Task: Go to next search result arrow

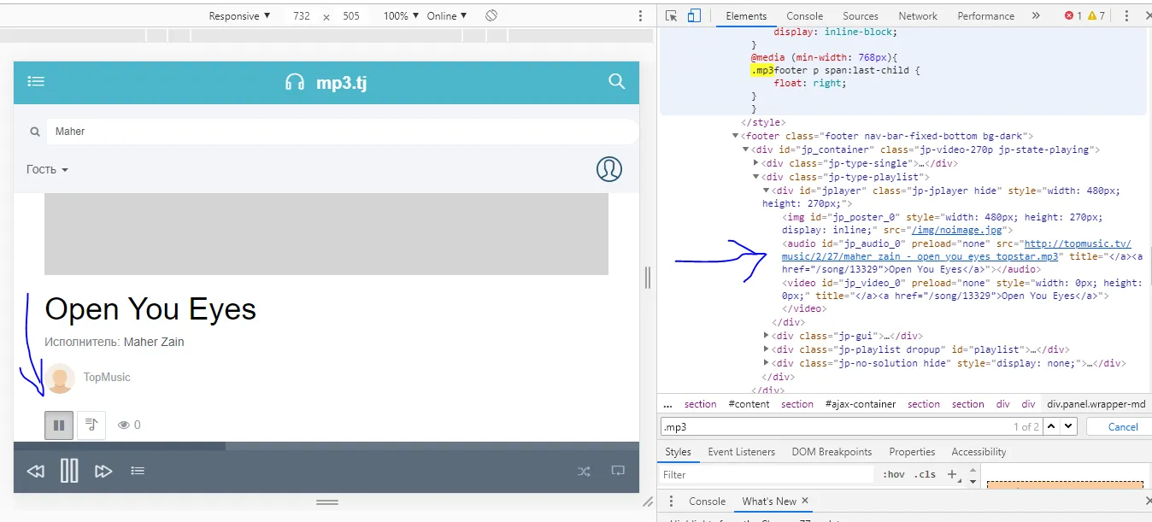Action: pyautogui.click(x=1069, y=426)
